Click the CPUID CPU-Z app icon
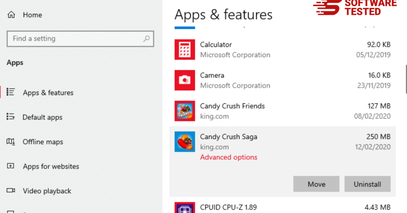Viewport: 407px width, 213px height. point(185,208)
